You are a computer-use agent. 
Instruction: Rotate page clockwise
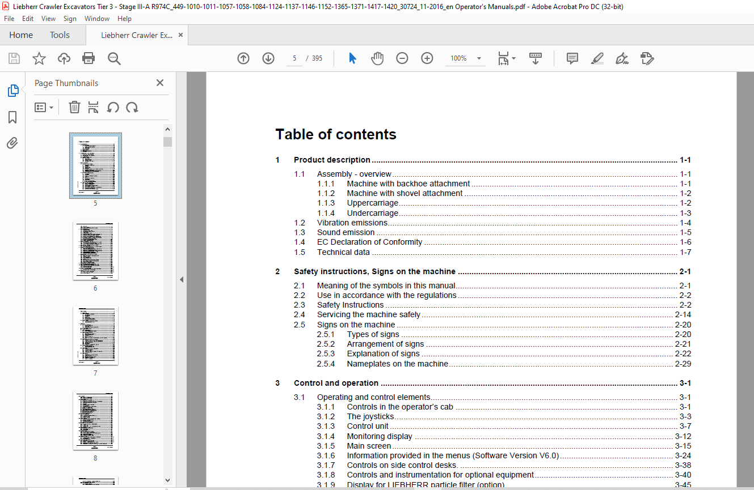pos(132,107)
